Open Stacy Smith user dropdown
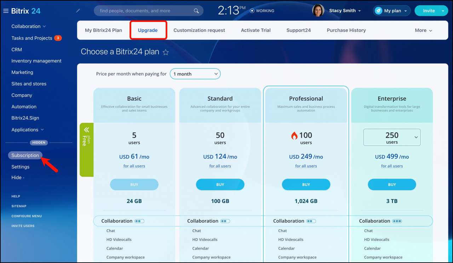The height and width of the screenshot is (263, 453). [360, 11]
